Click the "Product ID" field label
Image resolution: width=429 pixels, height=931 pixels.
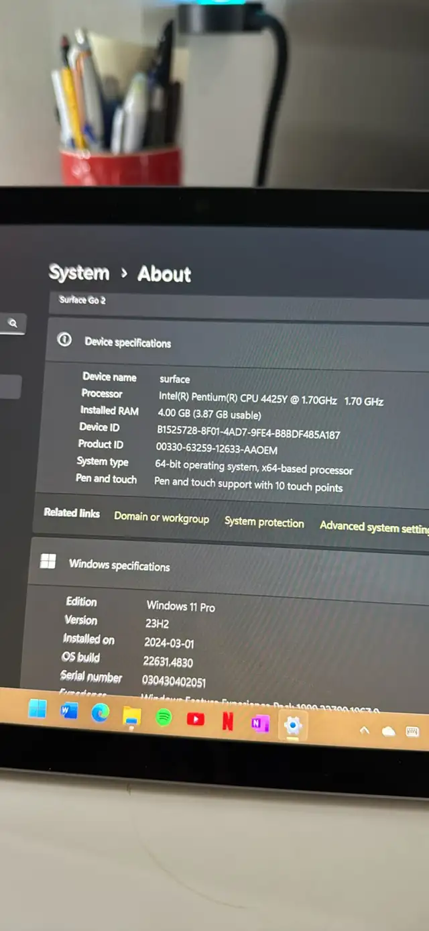[101, 444]
